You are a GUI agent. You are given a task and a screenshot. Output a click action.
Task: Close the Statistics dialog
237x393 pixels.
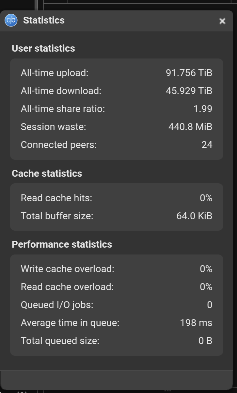222,21
